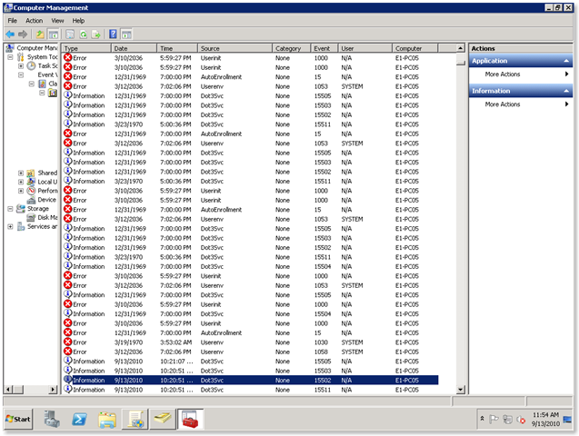The height and width of the screenshot is (436, 579).
Task: Click the Forward arrow in the toolbar
Action: 23,34
